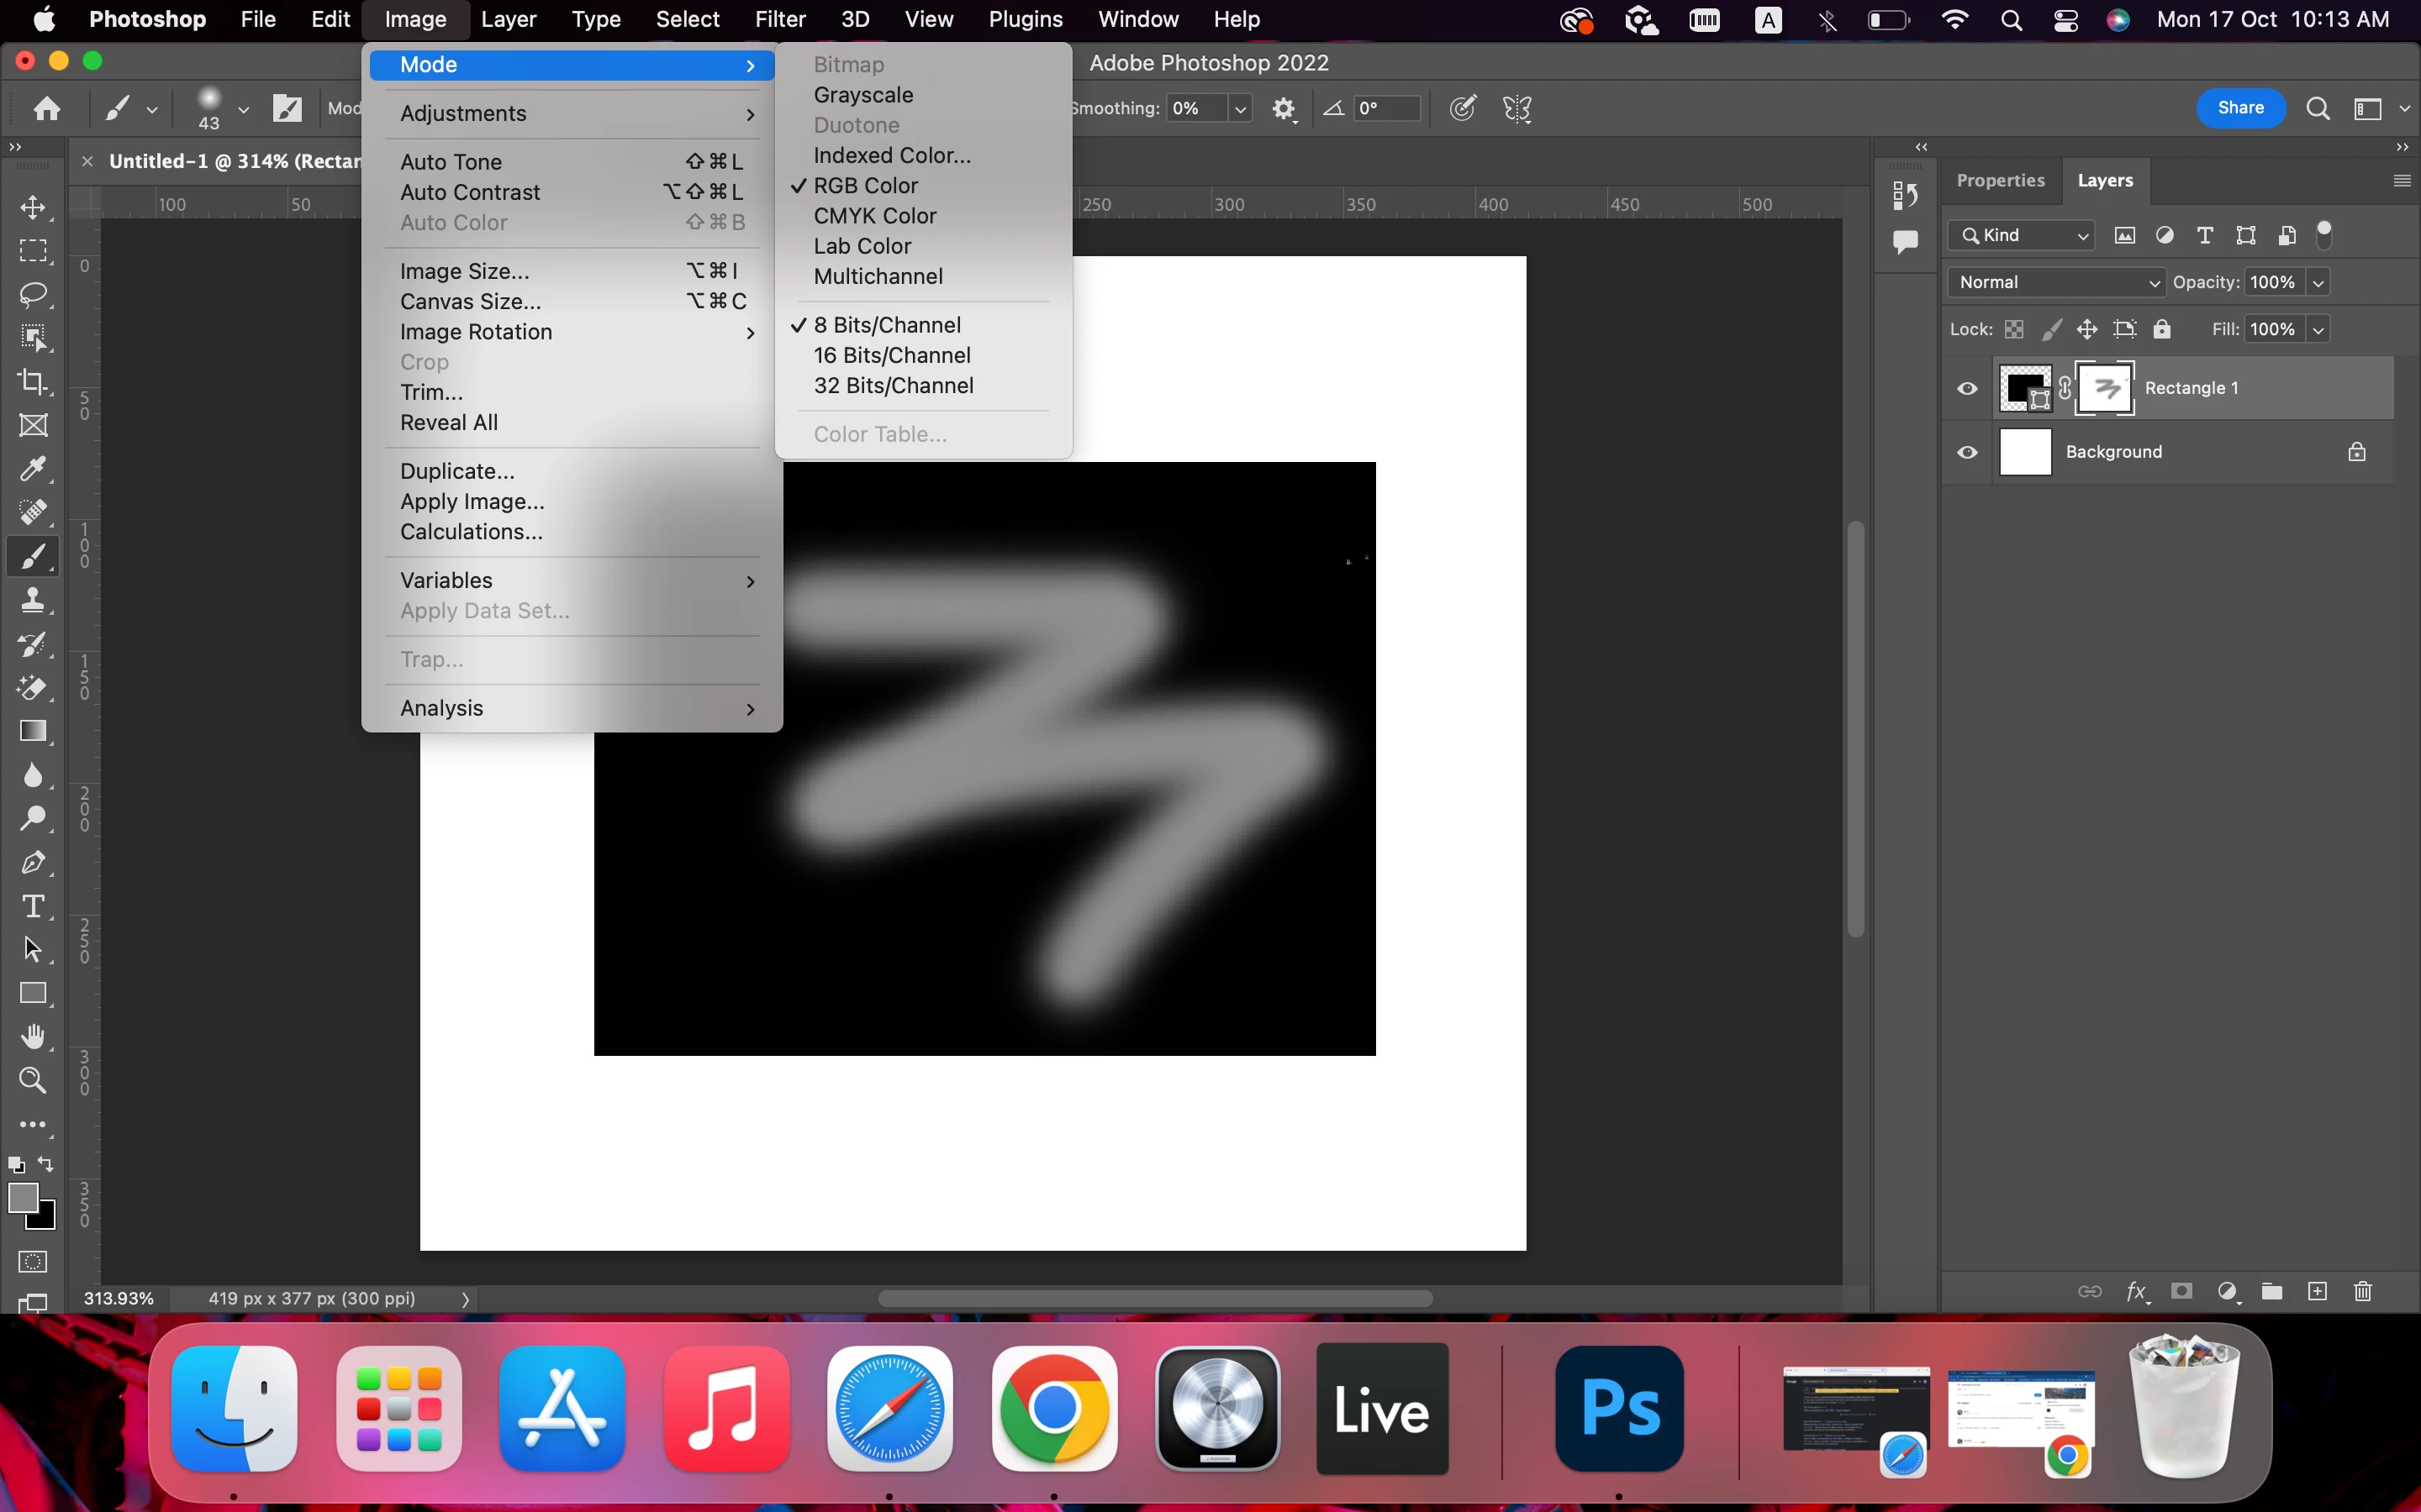Switch to the Properties tab
The width and height of the screenshot is (2421, 1512).
[x=2000, y=180]
